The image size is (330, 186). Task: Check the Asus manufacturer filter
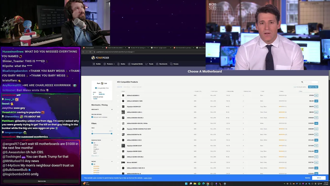click(x=92, y=147)
